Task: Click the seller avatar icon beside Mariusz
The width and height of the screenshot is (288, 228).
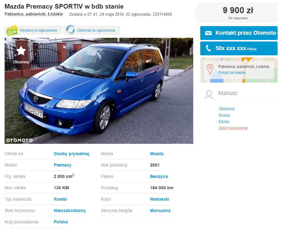Action: (x=209, y=95)
